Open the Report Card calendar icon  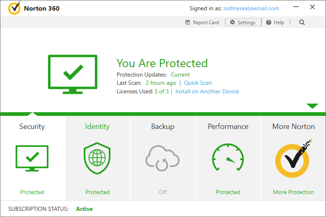point(188,22)
